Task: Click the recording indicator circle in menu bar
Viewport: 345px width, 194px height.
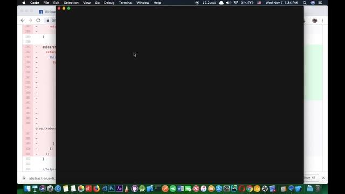Action: click(x=197, y=3)
